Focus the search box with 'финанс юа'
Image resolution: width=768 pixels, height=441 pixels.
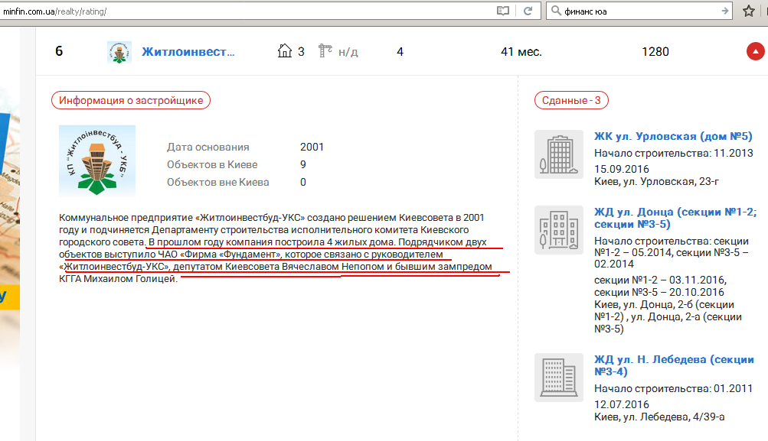point(639,11)
